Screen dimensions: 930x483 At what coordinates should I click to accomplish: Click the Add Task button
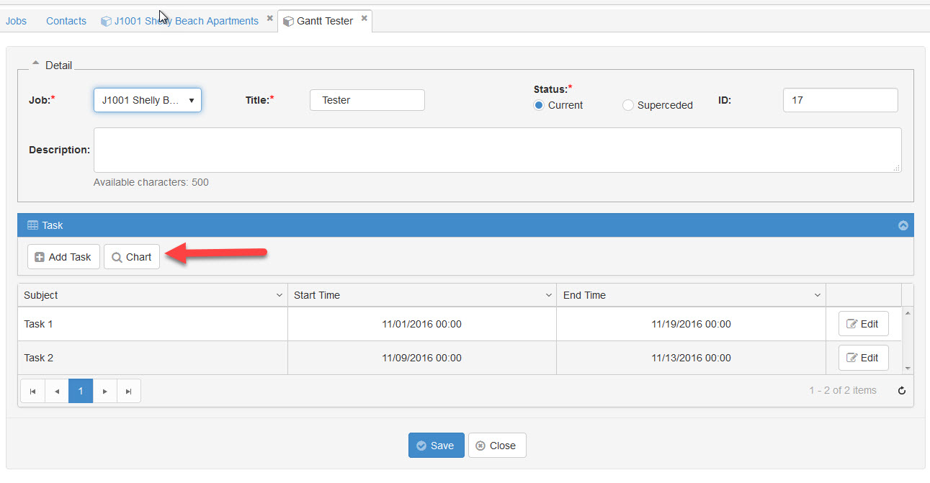point(63,257)
